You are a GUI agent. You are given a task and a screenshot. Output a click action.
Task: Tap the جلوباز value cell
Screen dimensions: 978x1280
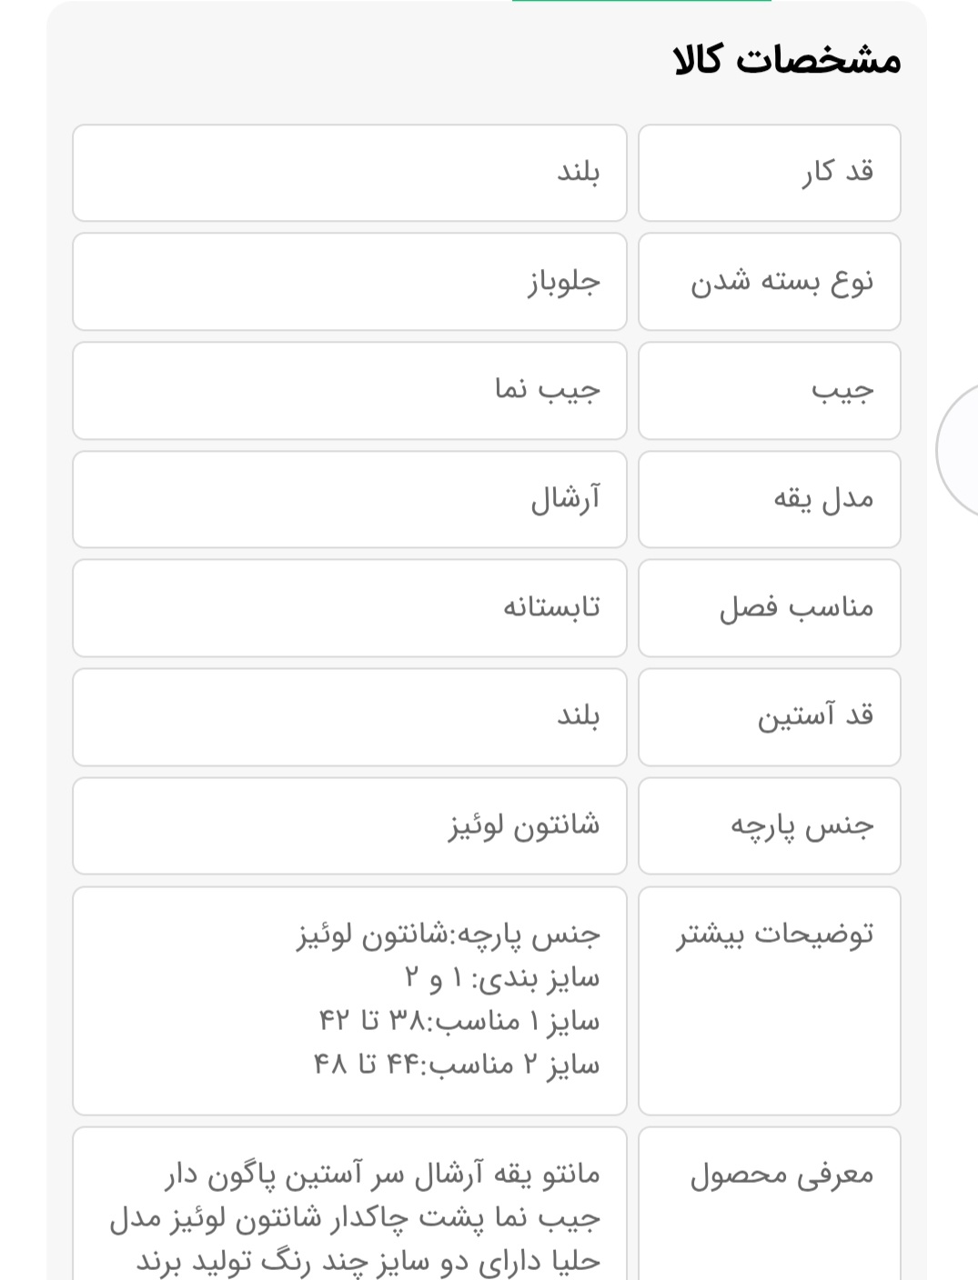pos(349,282)
